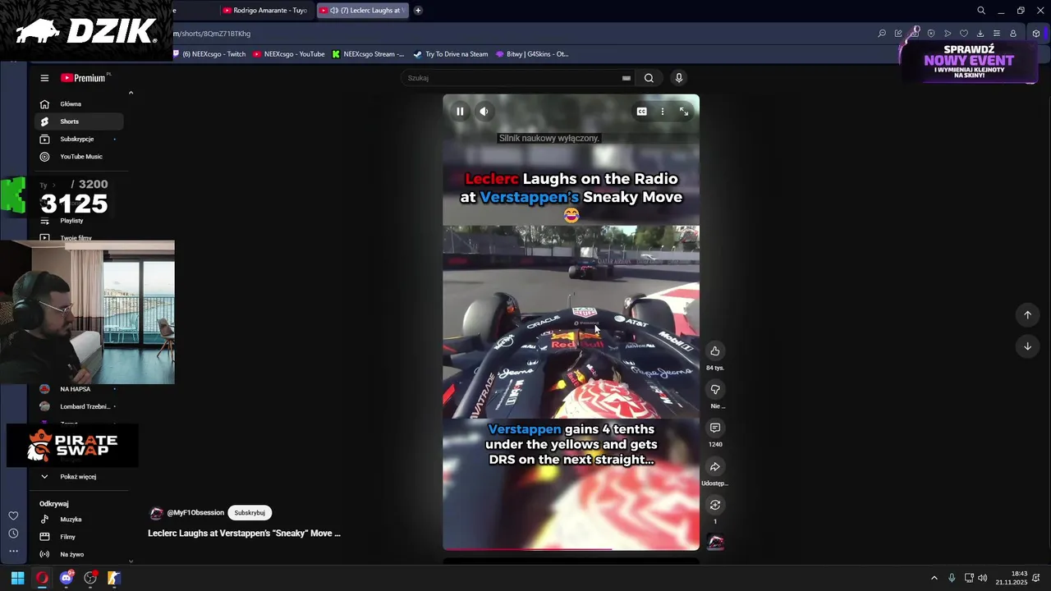Image resolution: width=1051 pixels, height=591 pixels.
Task: Open Główna in the sidebar
Action: point(79,104)
